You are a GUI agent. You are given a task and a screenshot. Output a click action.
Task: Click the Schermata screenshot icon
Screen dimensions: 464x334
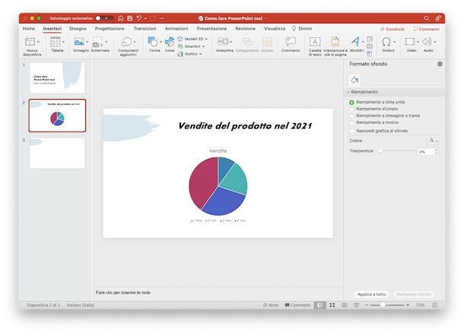coord(97,42)
